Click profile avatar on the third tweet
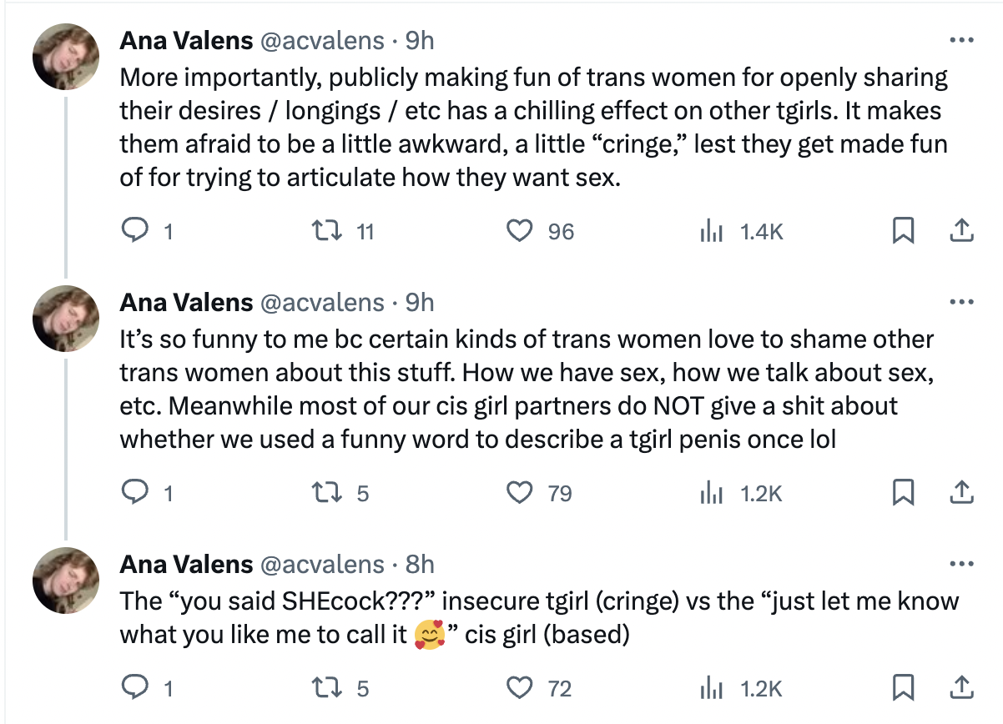The width and height of the screenshot is (1003, 724). tap(66, 581)
